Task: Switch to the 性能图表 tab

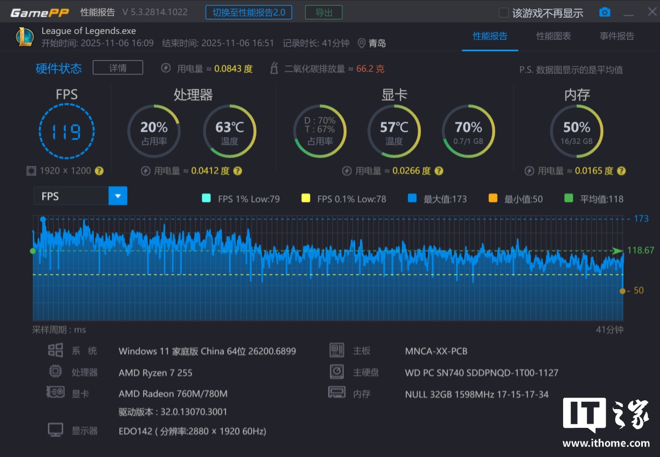Action: [553, 36]
